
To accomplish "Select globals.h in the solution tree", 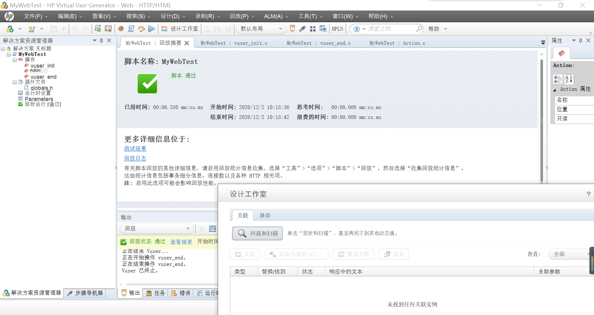I will point(41,88).
